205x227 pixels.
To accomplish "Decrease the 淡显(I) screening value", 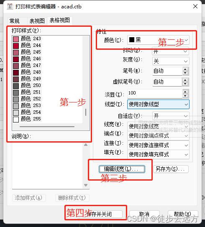I will click(185, 96).
